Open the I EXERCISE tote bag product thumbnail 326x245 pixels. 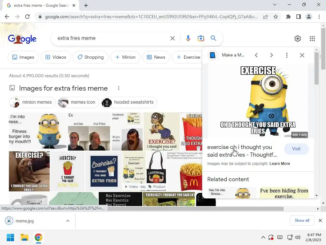pos(156,171)
